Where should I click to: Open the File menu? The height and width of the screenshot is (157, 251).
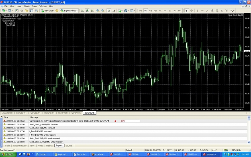coord(6,6)
